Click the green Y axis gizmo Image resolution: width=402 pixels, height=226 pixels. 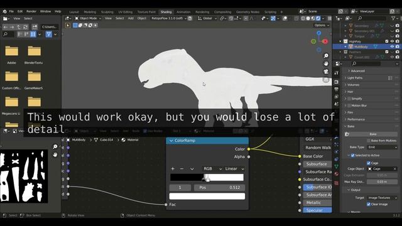point(313,41)
